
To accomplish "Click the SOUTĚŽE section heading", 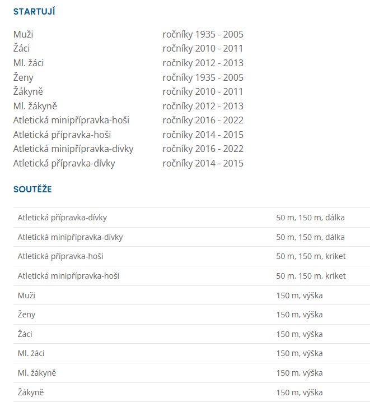I will pos(32,189).
